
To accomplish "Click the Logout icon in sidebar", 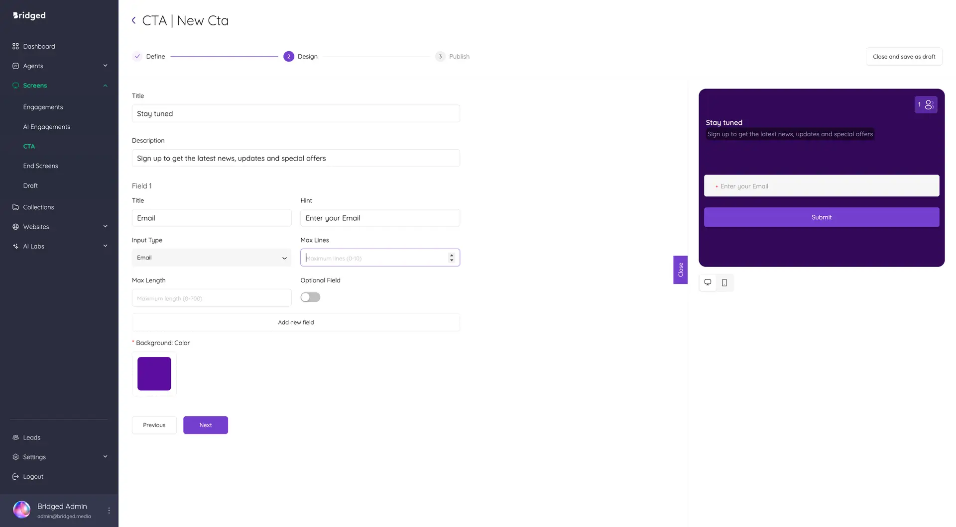I will (x=15, y=476).
